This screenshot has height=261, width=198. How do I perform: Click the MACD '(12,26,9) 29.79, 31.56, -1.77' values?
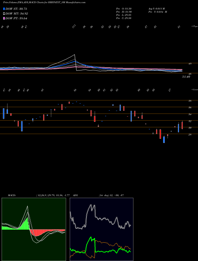pos(53,195)
